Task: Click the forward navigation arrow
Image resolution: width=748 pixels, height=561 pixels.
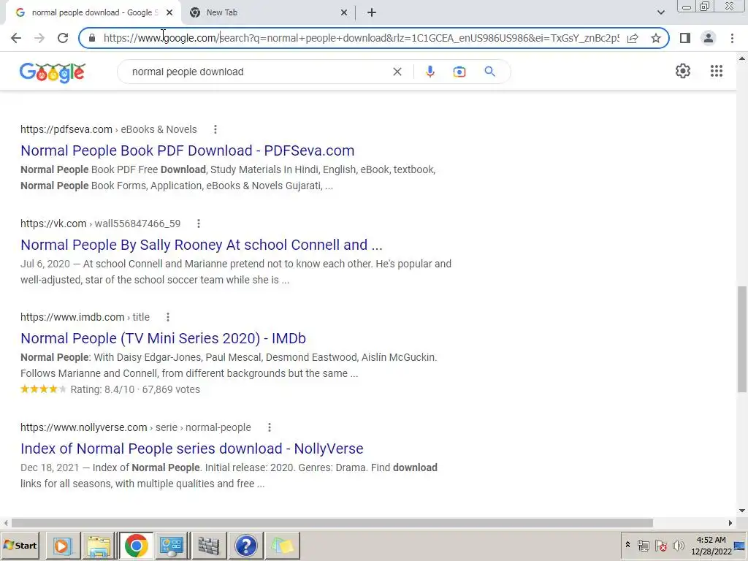Action: pyautogui.click(x=39, y=38)
